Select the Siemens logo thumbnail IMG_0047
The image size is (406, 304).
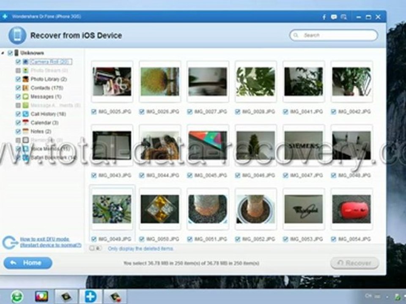point(304,145)
